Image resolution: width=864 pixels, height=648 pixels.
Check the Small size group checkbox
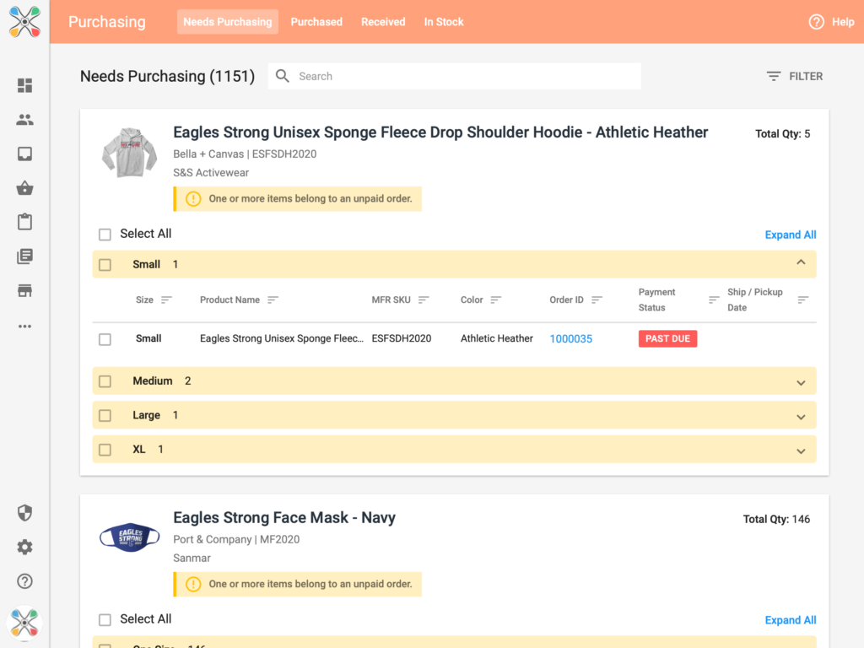click(x=105, y=264)
